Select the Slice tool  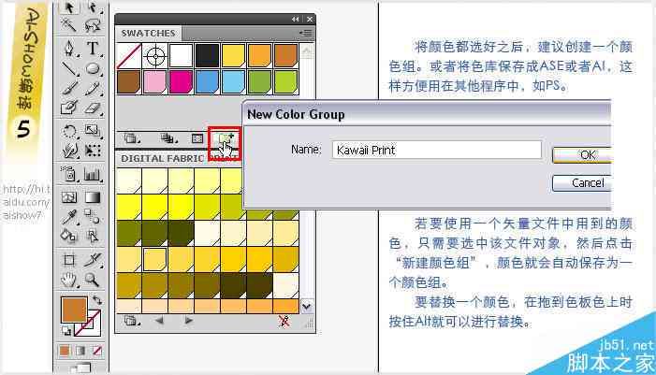(x=93, y=260)
